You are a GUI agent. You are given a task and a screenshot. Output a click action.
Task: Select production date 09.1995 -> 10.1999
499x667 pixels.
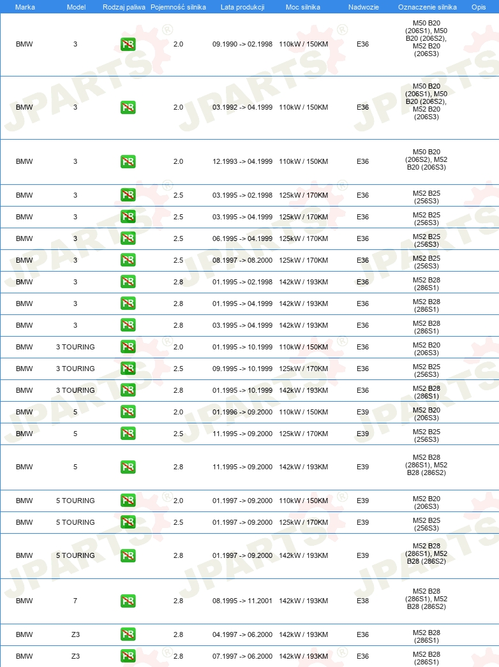tap(242, 369)
